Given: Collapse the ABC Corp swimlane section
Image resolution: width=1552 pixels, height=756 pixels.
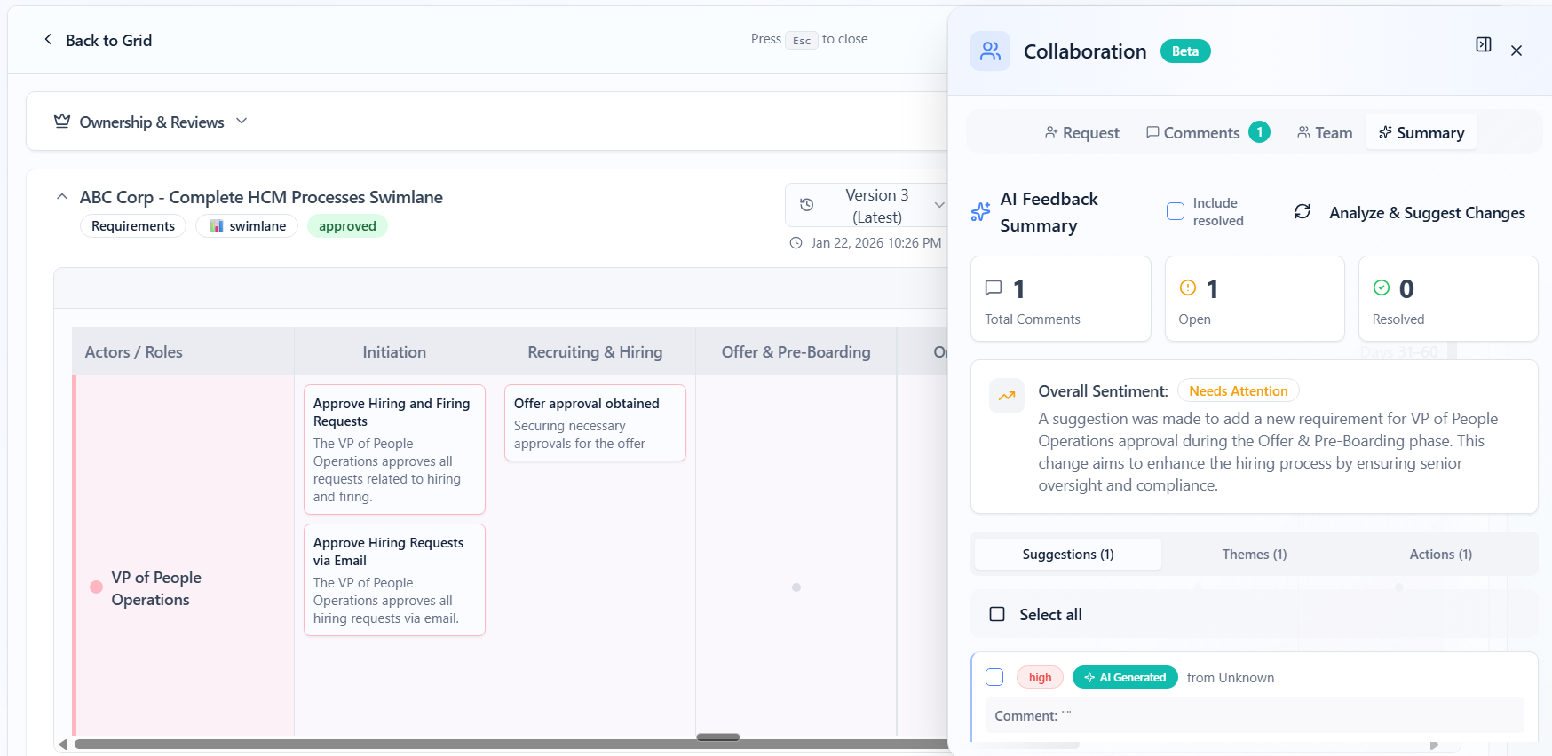Looking at the screenshot, I should pos(62,197).
